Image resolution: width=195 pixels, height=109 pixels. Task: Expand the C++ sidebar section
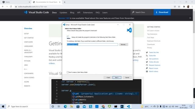pyautogui.click(x=26, y=69)
